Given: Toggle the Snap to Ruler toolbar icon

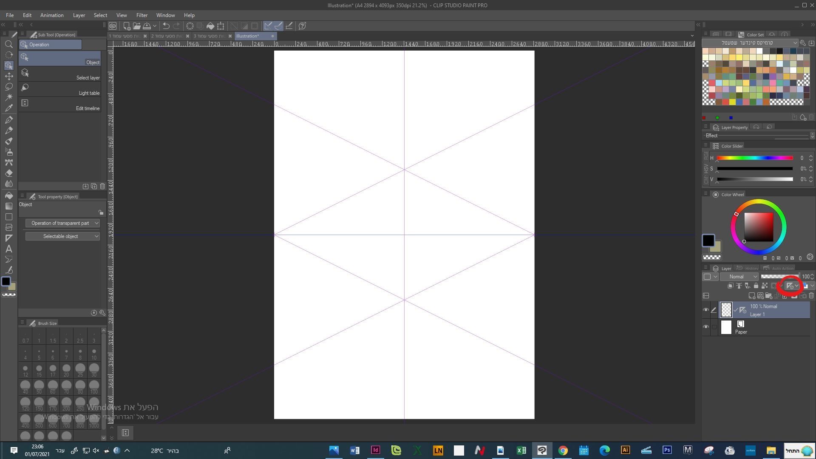Looking at the screenshot, I should tap(268, 26).
